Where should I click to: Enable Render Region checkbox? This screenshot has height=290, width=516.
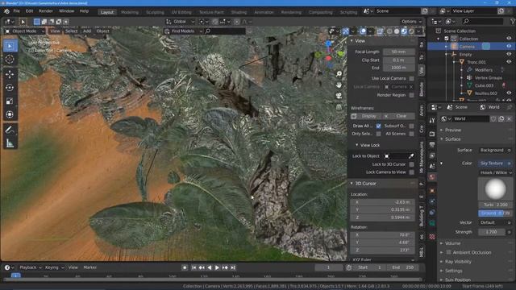[411, 95]
